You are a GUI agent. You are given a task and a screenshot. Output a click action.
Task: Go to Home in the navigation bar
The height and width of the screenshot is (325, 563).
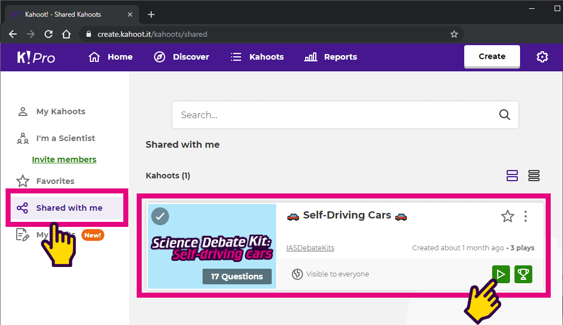click(110, 57)
